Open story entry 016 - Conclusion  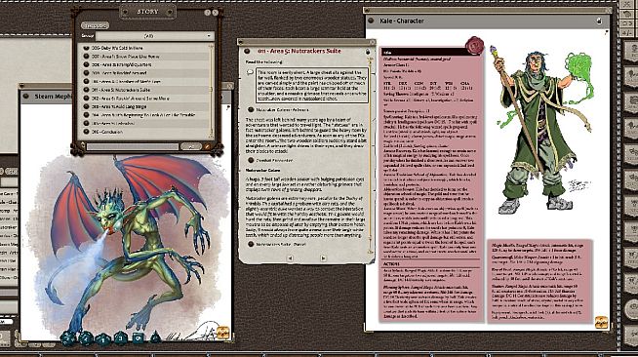point(107,132)
